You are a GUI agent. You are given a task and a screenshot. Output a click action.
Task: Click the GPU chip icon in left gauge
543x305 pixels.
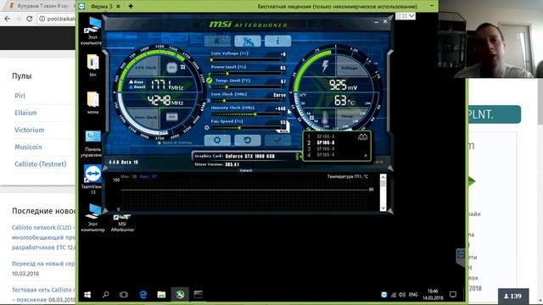(171, 68)
